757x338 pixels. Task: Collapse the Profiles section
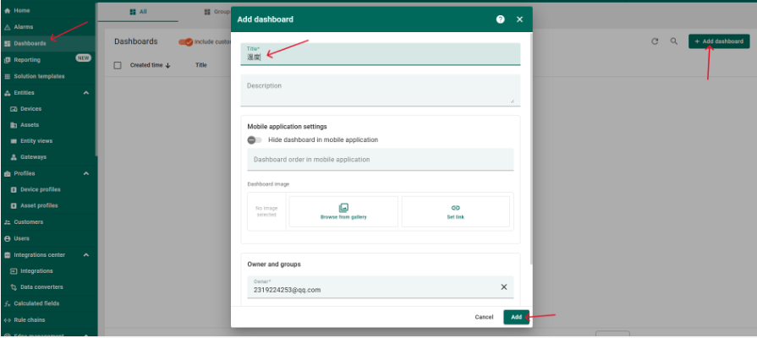[86, 173]
